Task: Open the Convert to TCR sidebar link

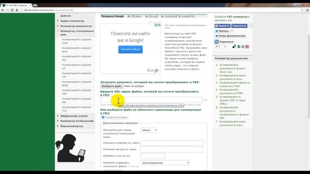Action: 77,109
